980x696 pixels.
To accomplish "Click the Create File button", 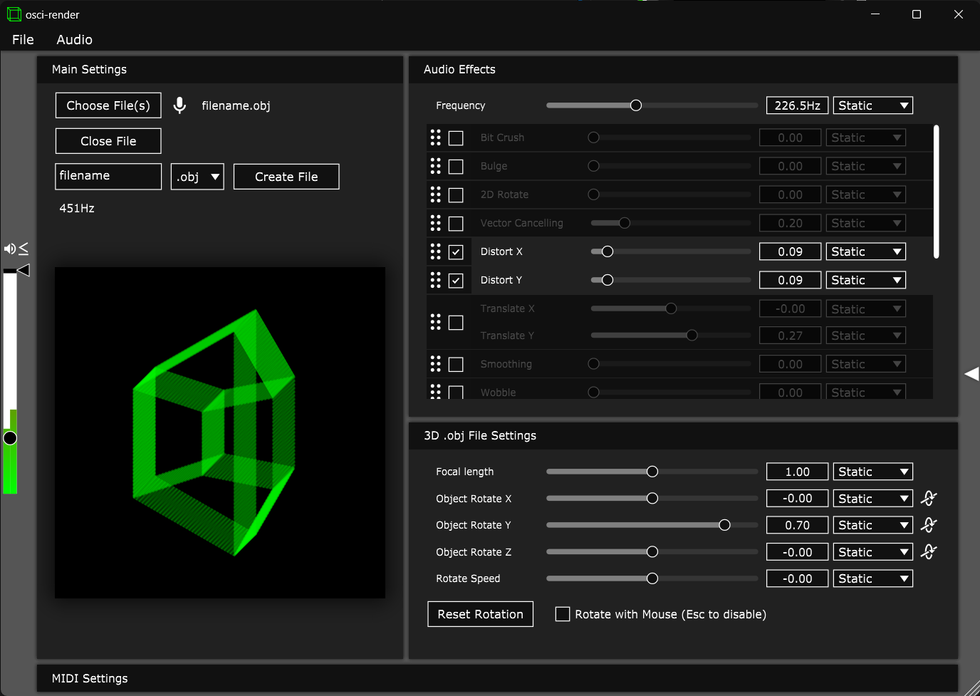I will [x=286, y=177].
